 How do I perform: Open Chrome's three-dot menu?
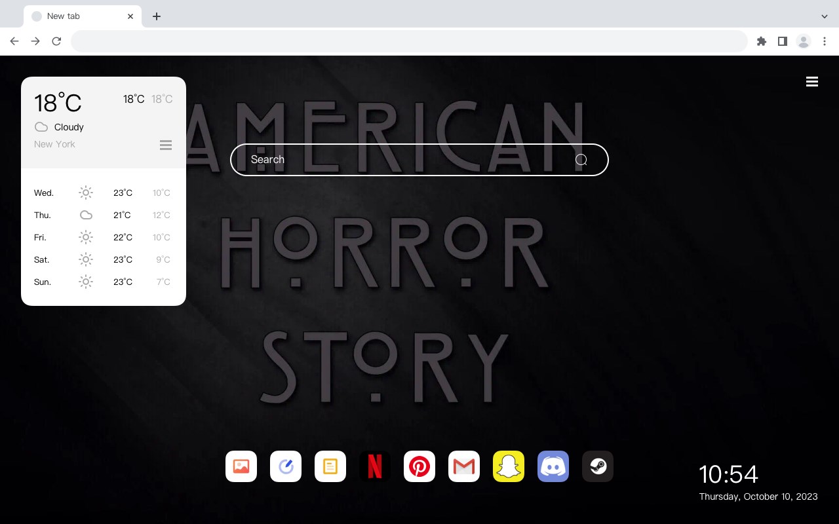click(825, 41)
